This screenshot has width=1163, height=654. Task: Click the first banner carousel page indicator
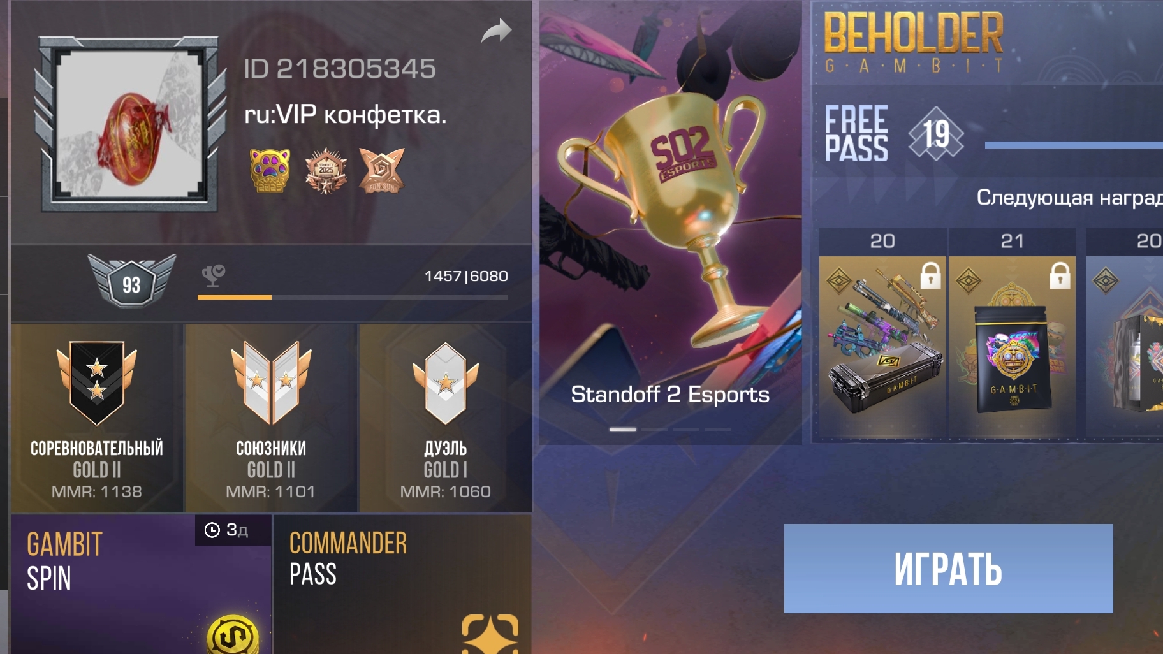coord(622,429)
